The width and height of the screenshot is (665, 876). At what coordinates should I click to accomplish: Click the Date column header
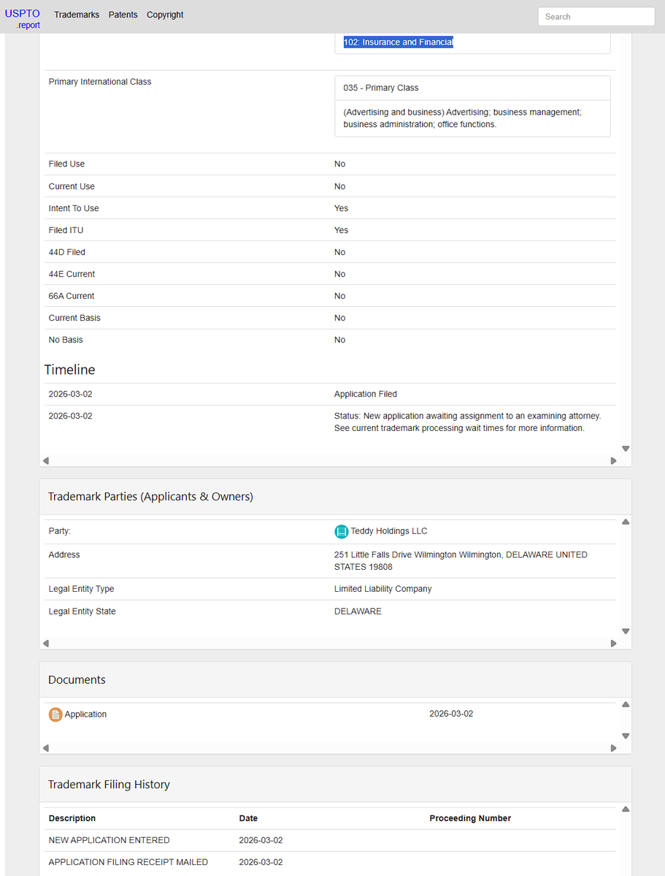coord(248,818)
